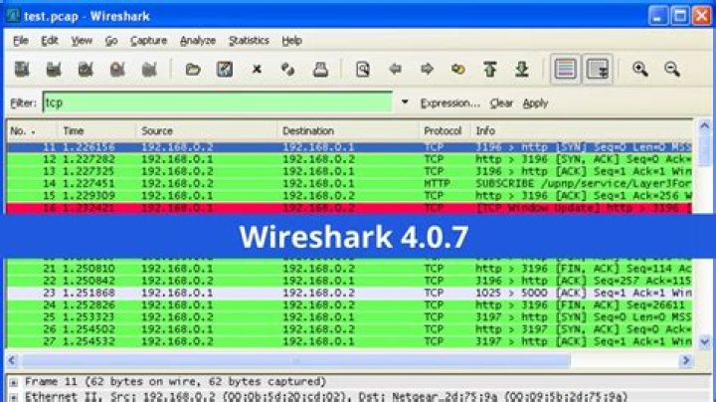716x402 pixels.
Task: Select packet 22 at time 1.250842
Action: 349,281
